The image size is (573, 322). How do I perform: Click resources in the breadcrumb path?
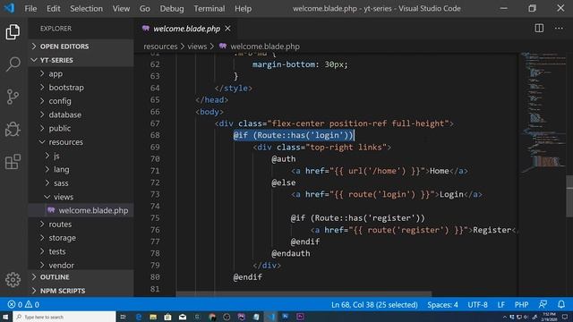(160, 47)
